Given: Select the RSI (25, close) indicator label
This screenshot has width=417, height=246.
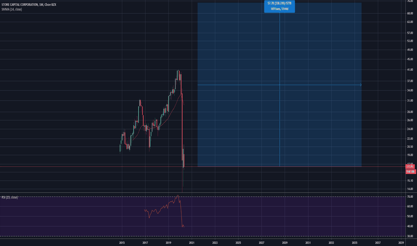Looking at the screenshot, I should 9,197.
